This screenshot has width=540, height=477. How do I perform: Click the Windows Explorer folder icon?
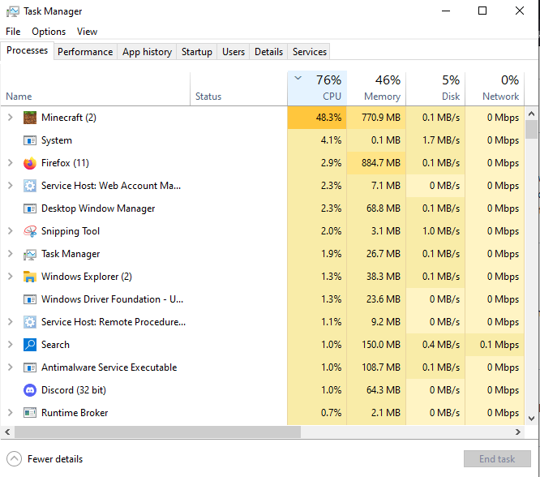[x=30, y=277]
